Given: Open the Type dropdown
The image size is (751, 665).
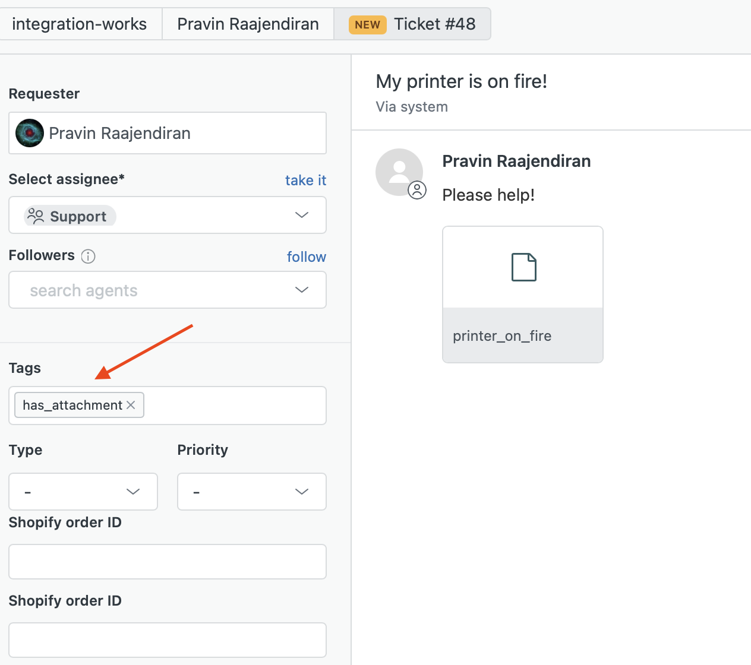Looking at the screenshot, I should (83, 492).
